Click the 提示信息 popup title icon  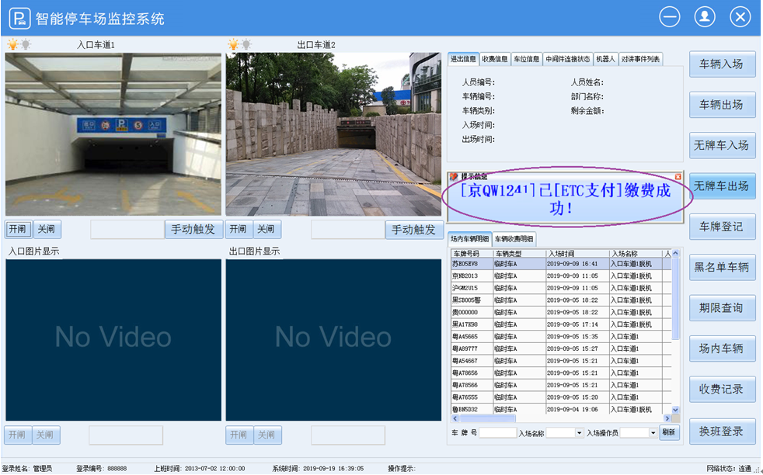(x=454, y=176)
